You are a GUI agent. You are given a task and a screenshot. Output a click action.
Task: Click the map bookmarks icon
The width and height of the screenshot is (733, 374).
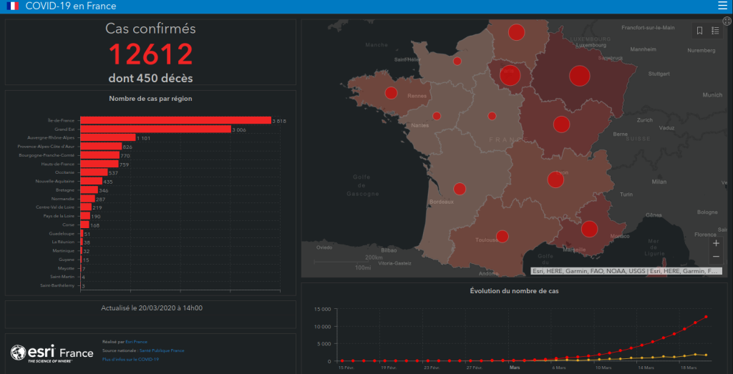click(x=699, y=31)
